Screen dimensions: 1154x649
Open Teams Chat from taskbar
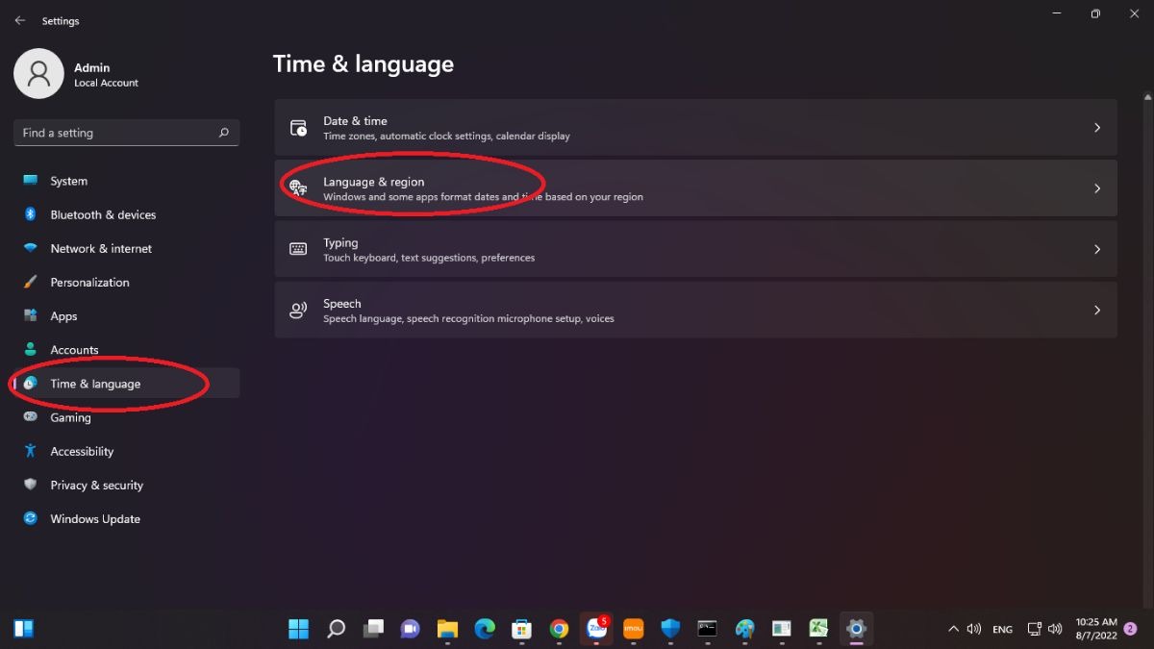click(x=411, y=629)
